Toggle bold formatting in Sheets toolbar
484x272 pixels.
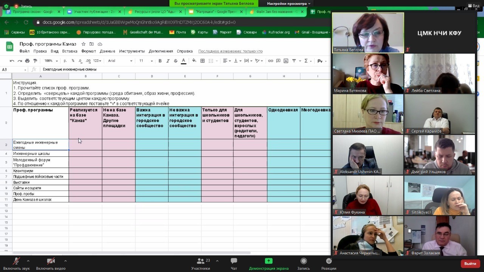tap(160, 61)
